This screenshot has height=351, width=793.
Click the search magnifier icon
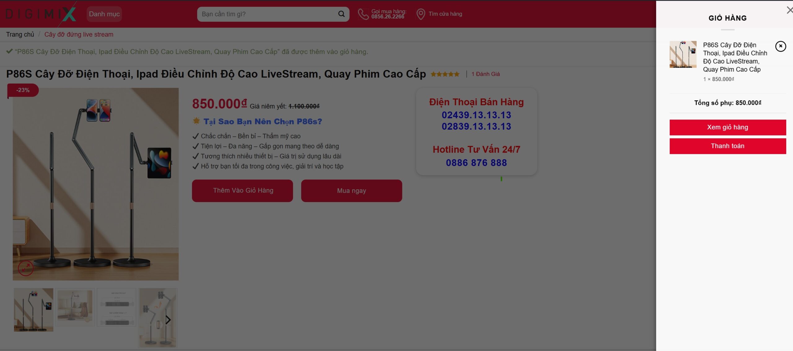pos(341,14)
